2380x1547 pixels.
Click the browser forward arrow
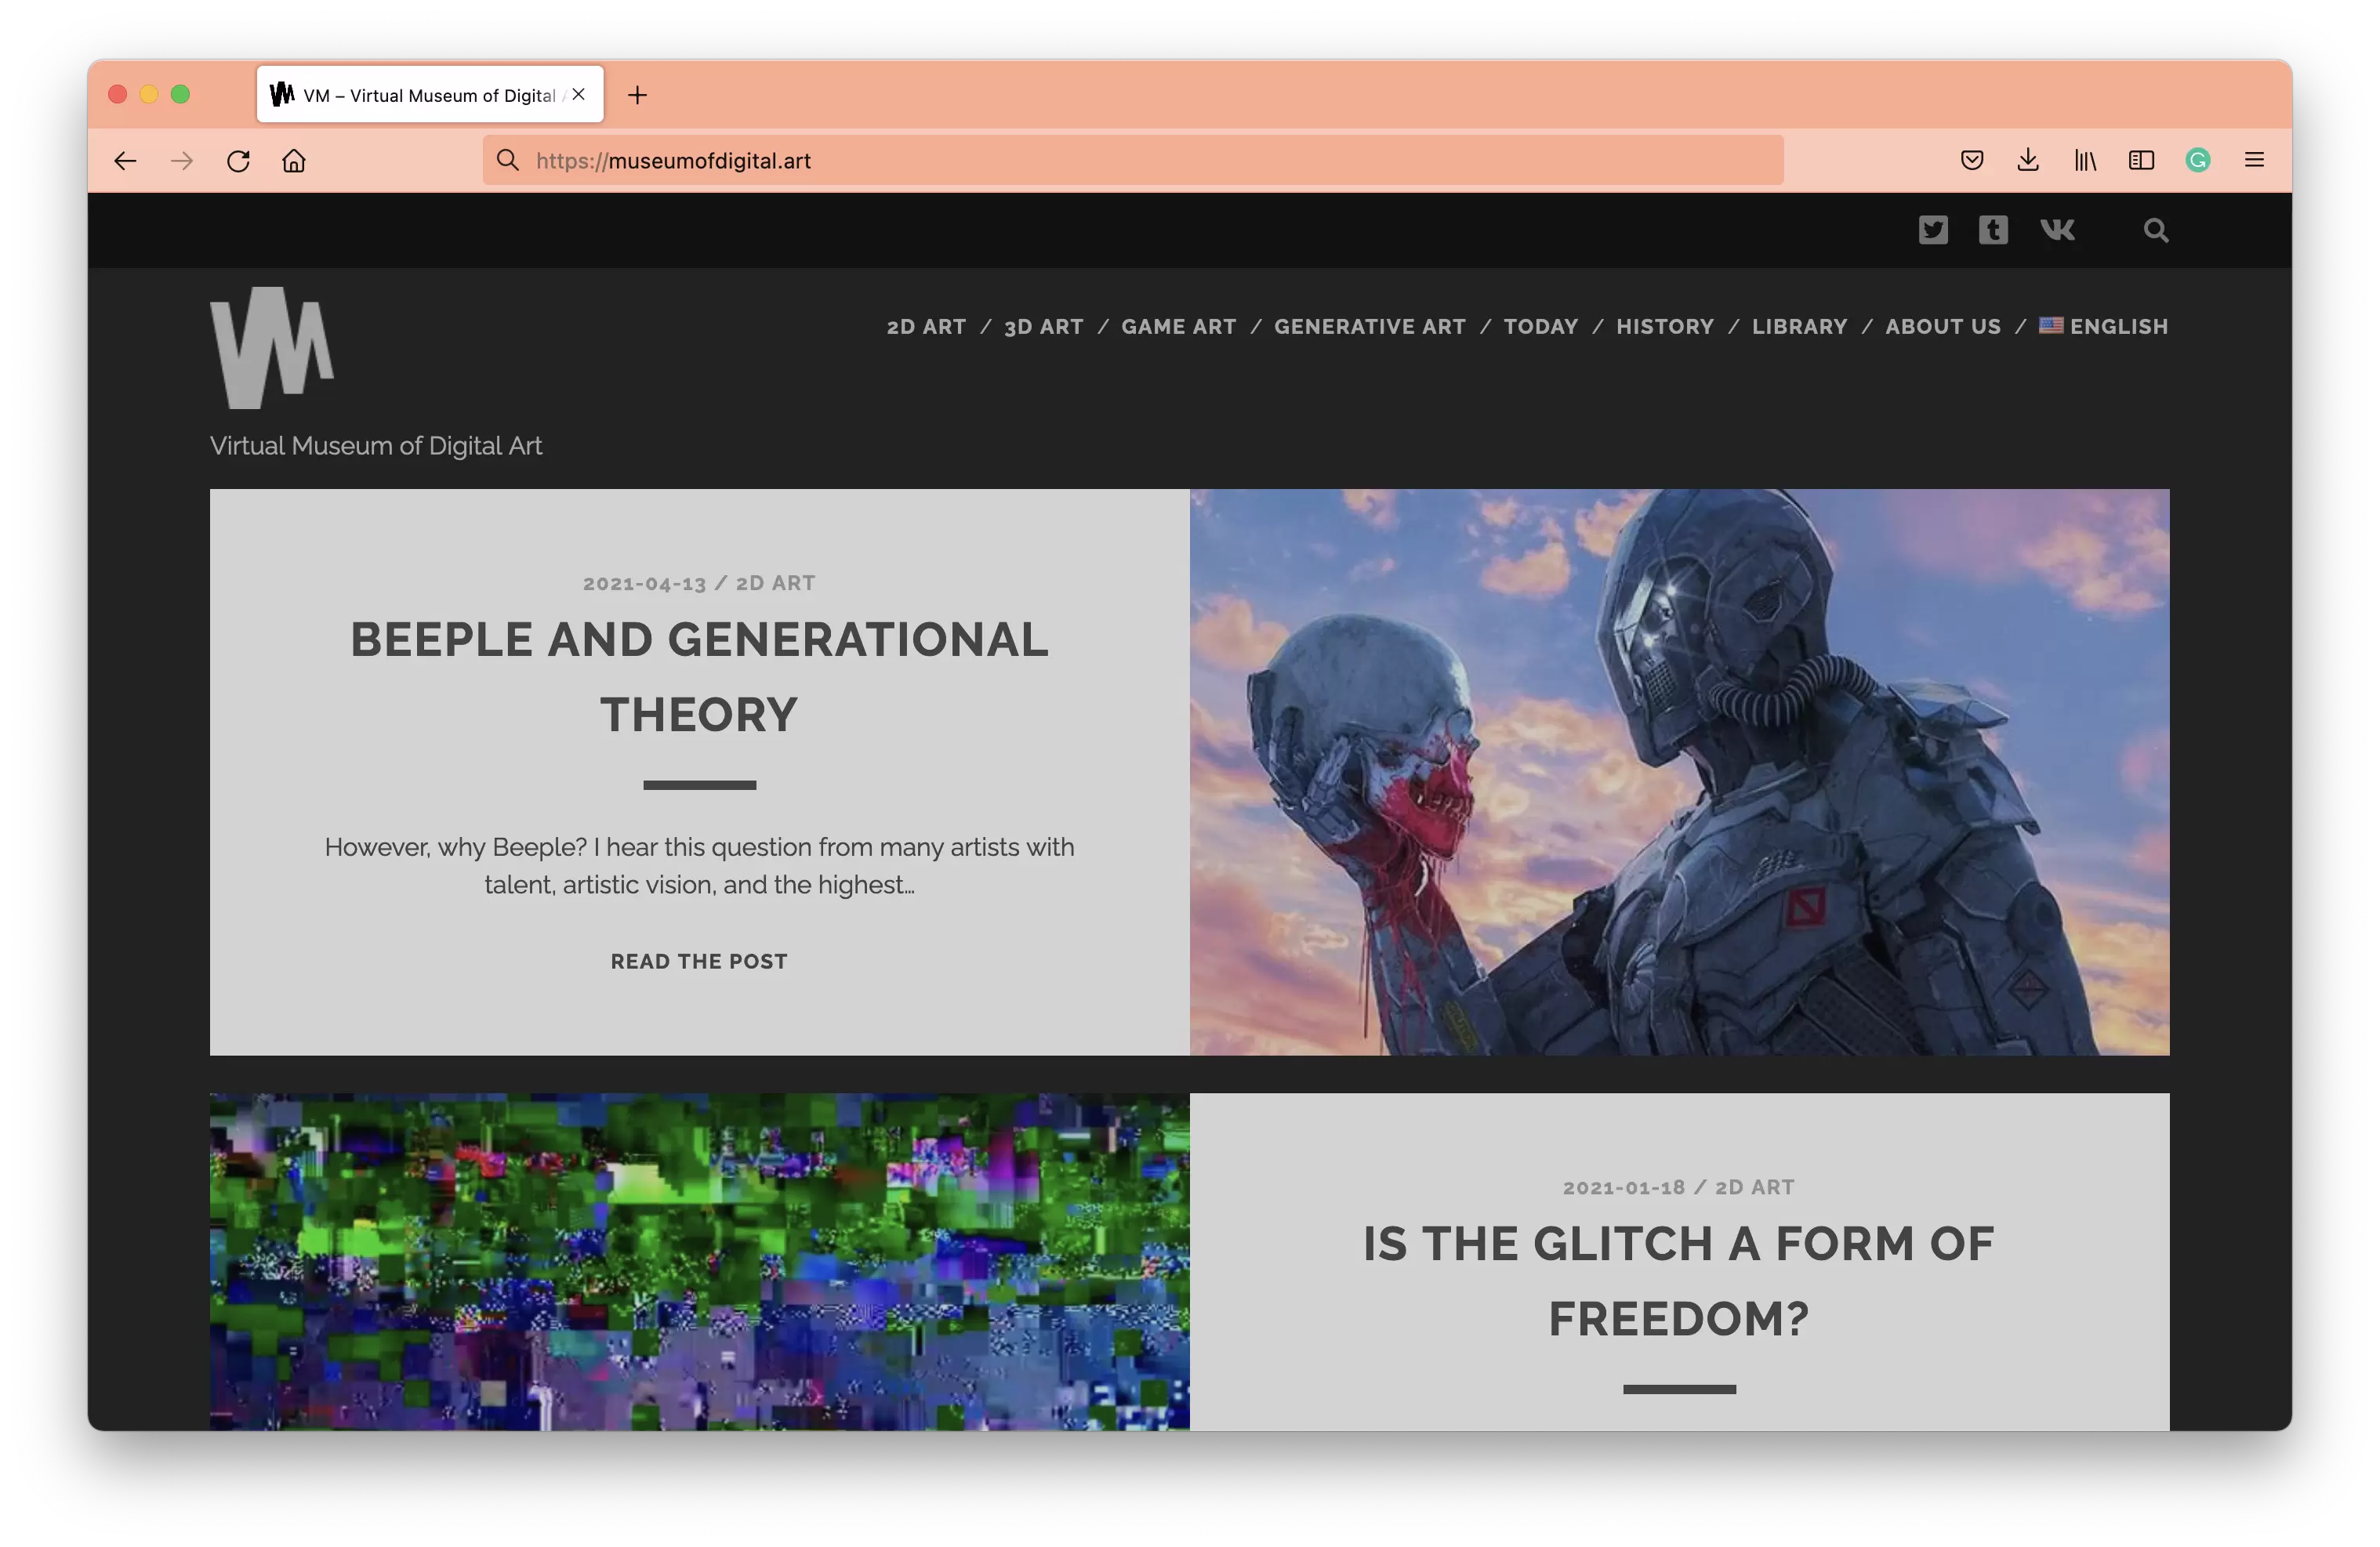click(181, 161)
